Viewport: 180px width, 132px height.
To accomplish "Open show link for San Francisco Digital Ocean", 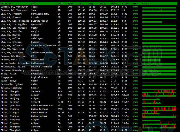I will point(135,21).
